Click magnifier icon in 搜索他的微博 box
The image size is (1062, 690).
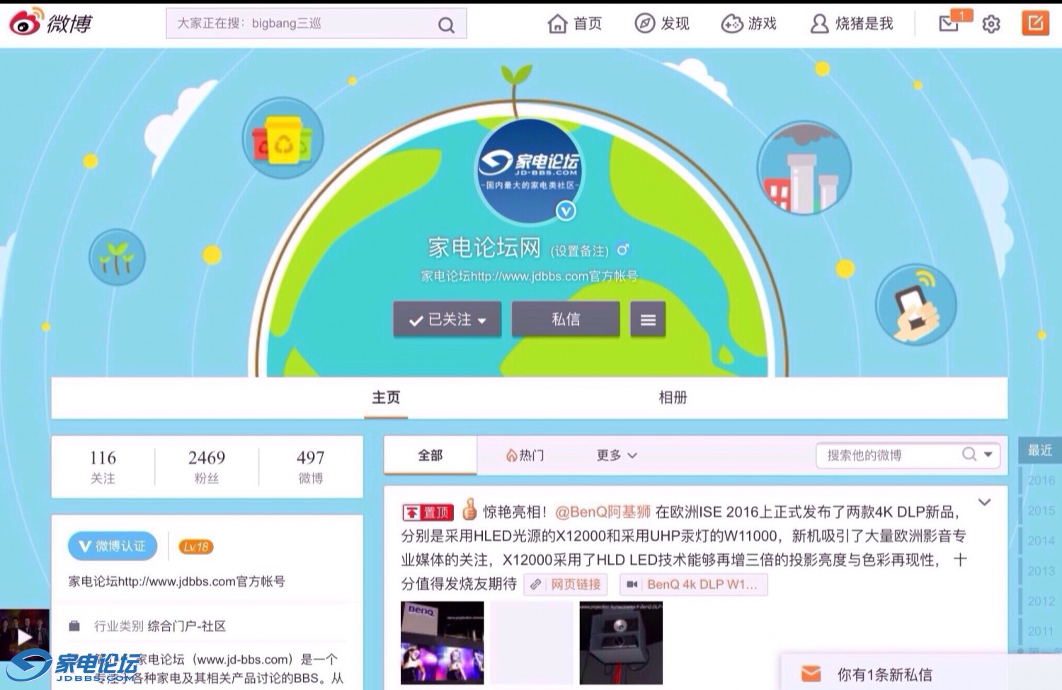click(x=969, y=454)
